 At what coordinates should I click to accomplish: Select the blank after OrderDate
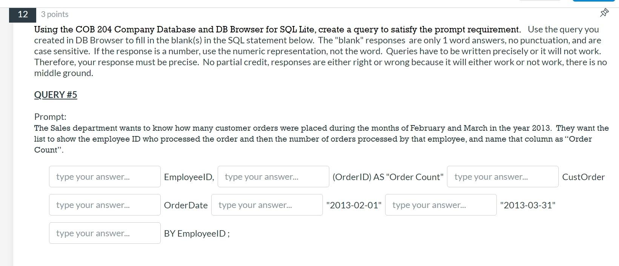pyautogui.click(x=267, y=205)
